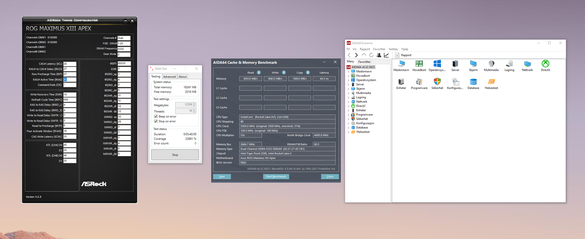Viewport: 585px width, 239px height.
Task: Edit DRAM Frequency field in Timing Configurator
Action: pyautogui.click(x=124, y=49)
